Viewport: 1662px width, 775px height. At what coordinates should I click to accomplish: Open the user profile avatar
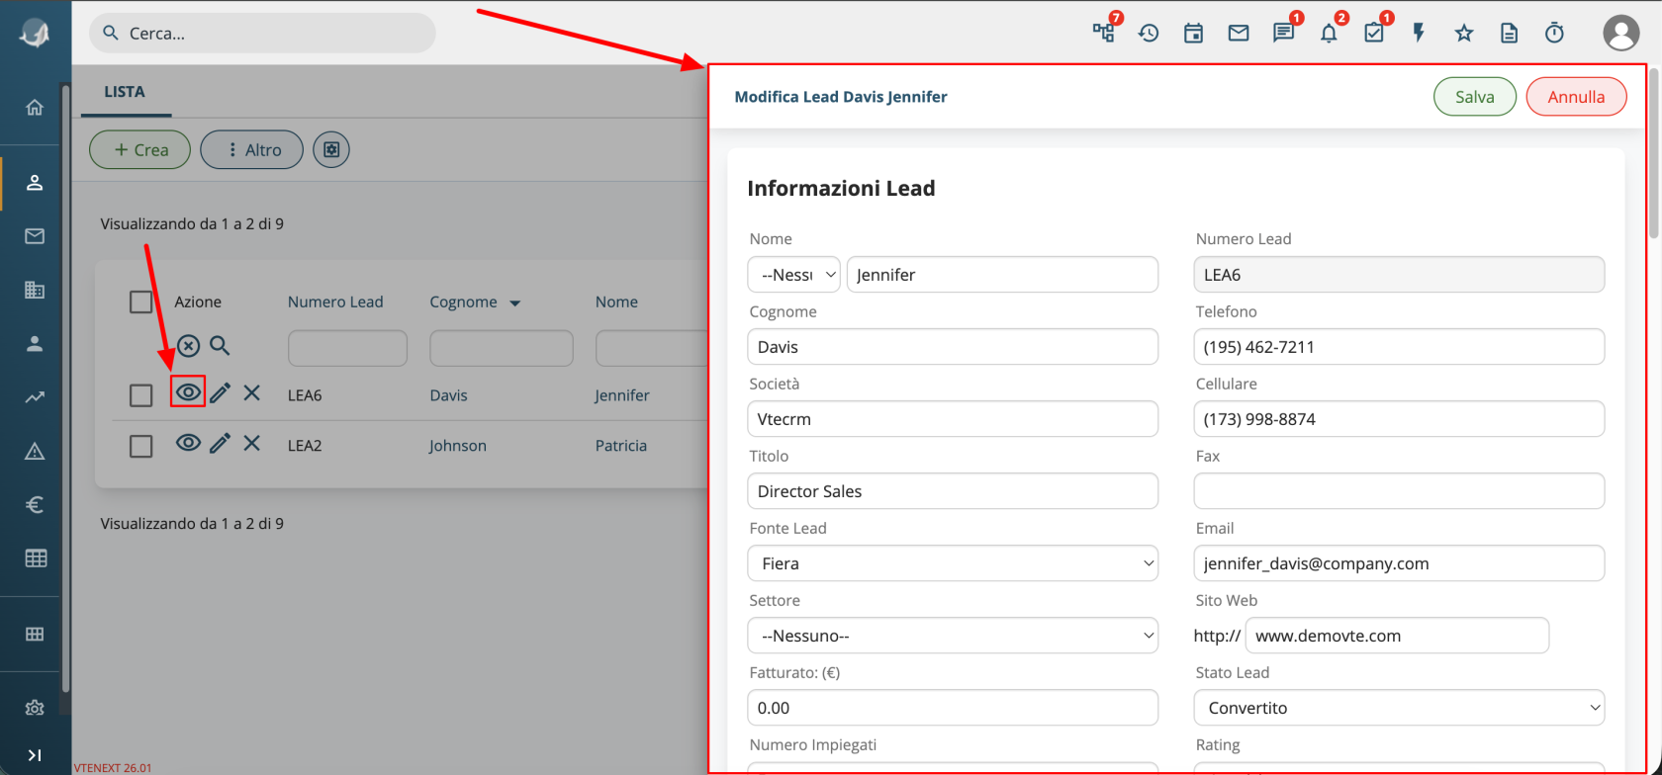1620,33
